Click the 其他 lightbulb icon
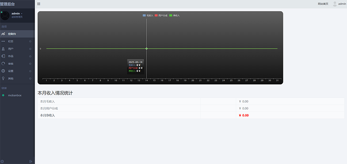 coord(3,79)
